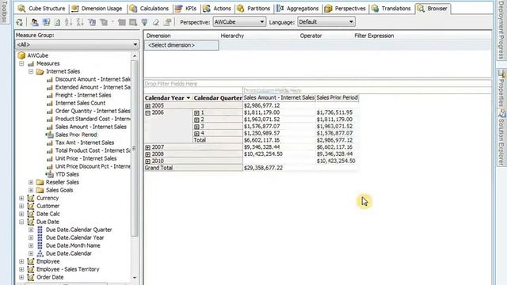Screen dimensions: 507x285
Task: Expand quarter 4 under 2006
Action: click(196, 134)
